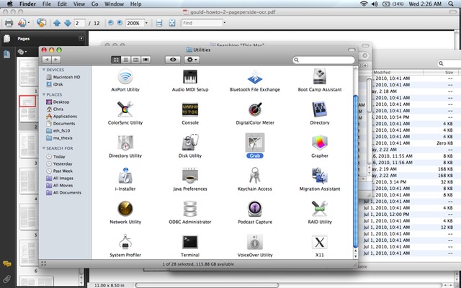Open the Grapher application icon
The width and height of the screenshot is (461, 288).
320,143
